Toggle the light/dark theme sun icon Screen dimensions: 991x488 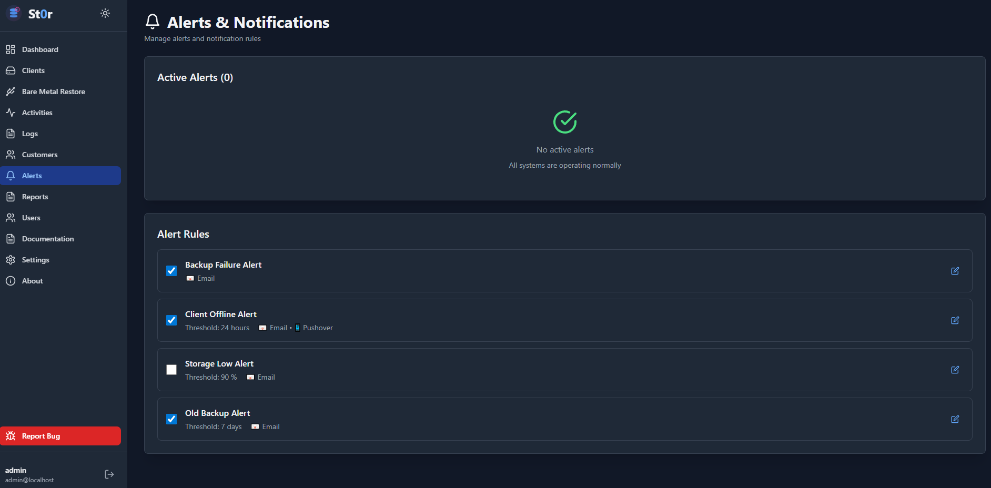point(105,13)
